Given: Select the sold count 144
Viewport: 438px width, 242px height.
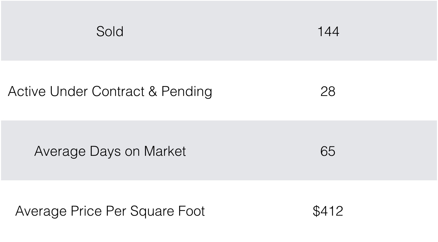Looking at the screenshot, I should coord(328,31).
